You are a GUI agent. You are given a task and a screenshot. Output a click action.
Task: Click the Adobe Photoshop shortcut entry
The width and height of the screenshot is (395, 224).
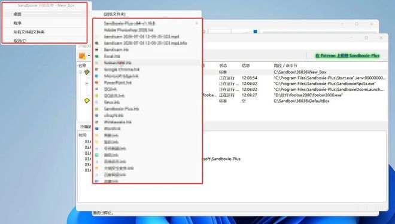pos(129,30)
